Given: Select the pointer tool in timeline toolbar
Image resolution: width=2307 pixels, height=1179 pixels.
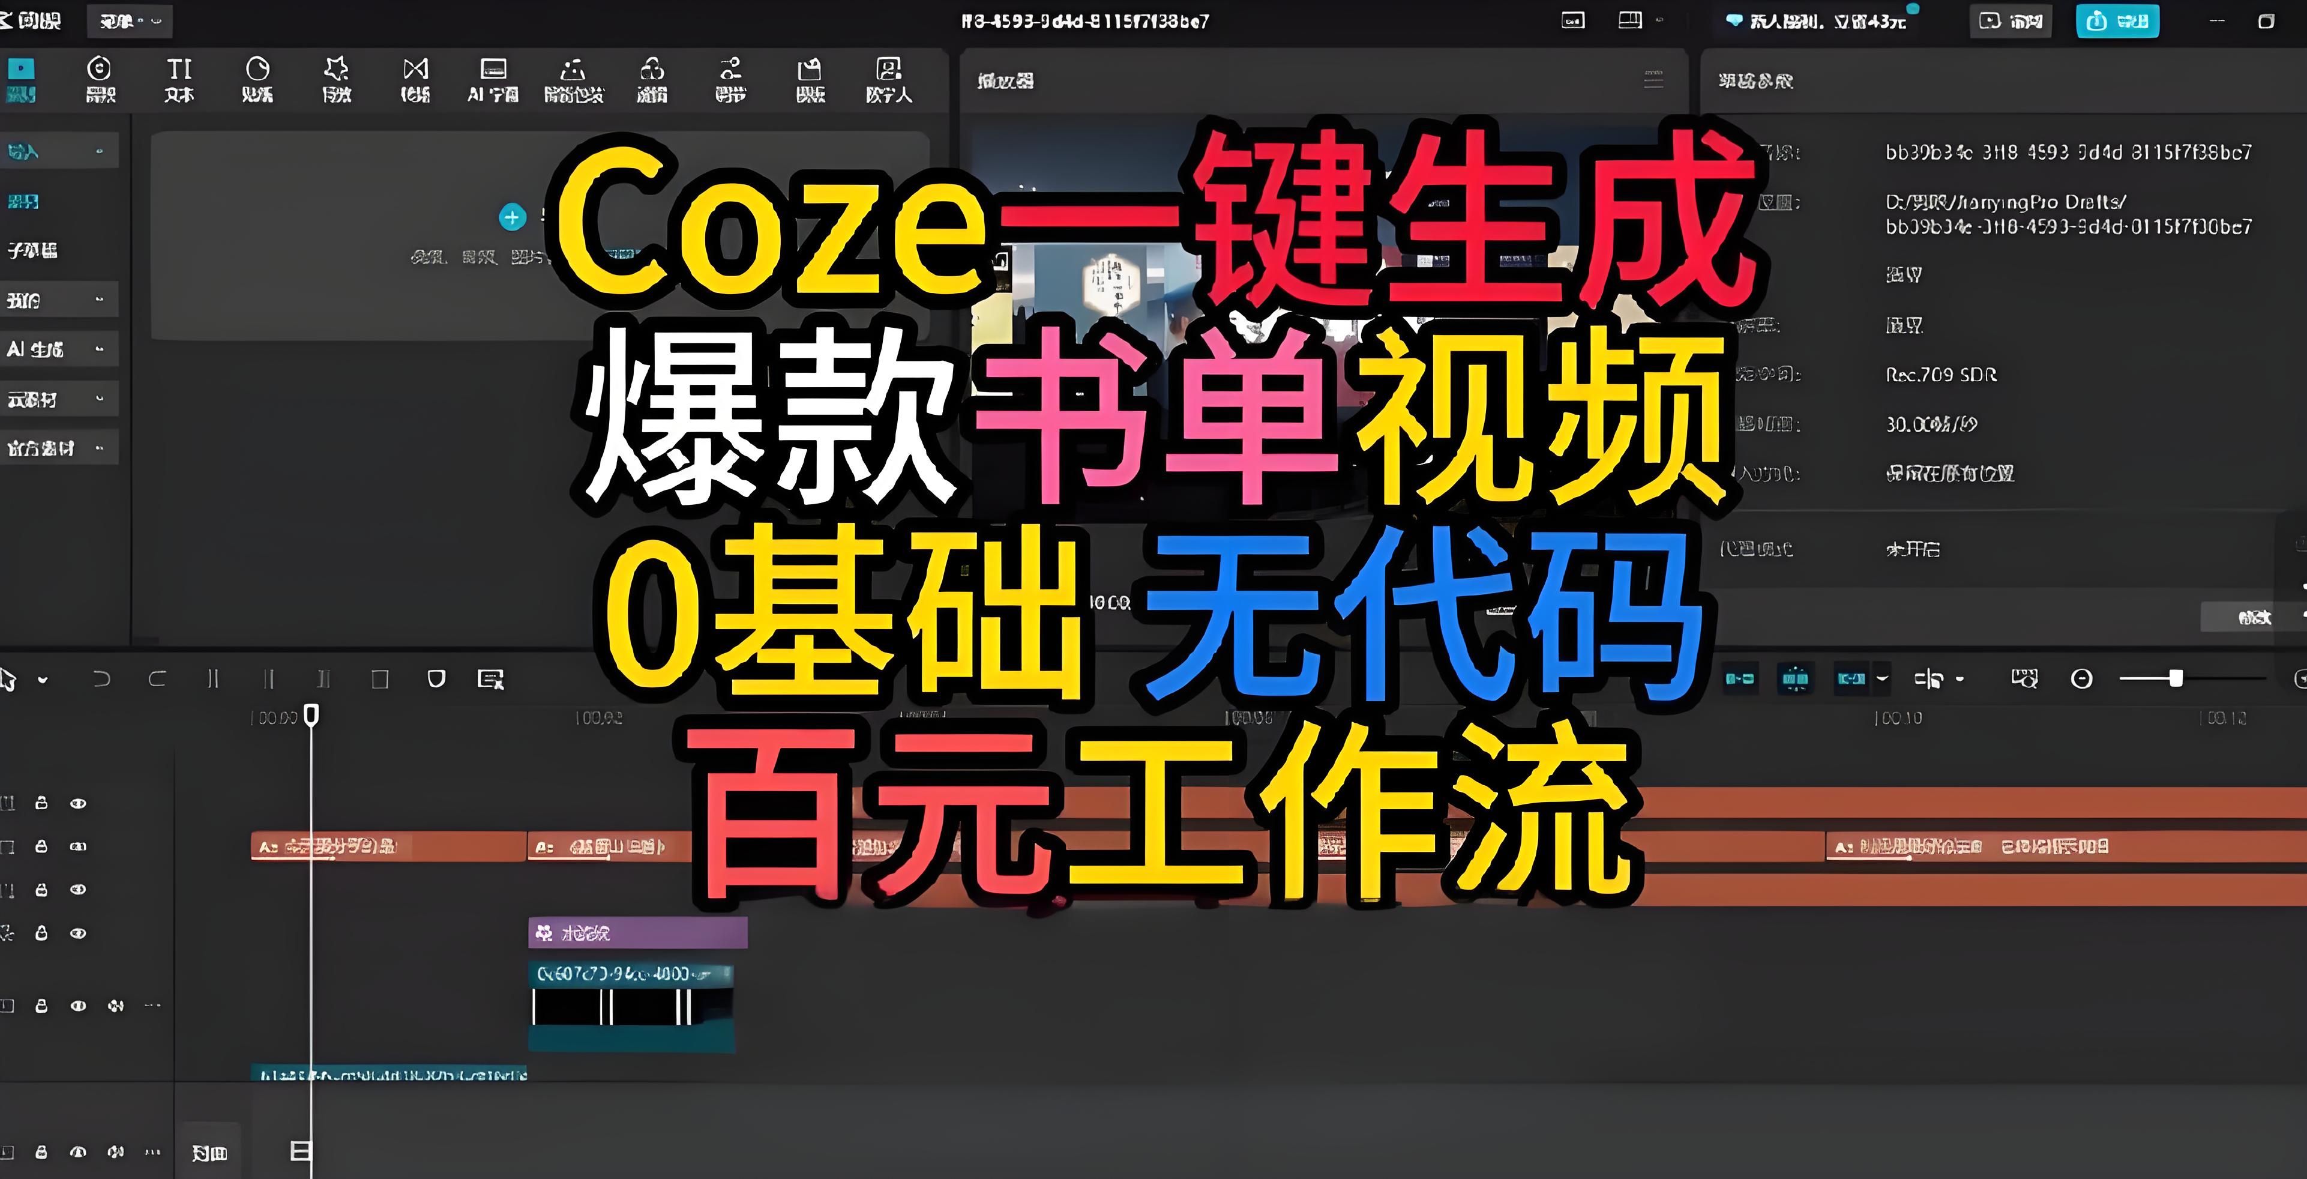Looking at the screenshot, I should point(8,679).
